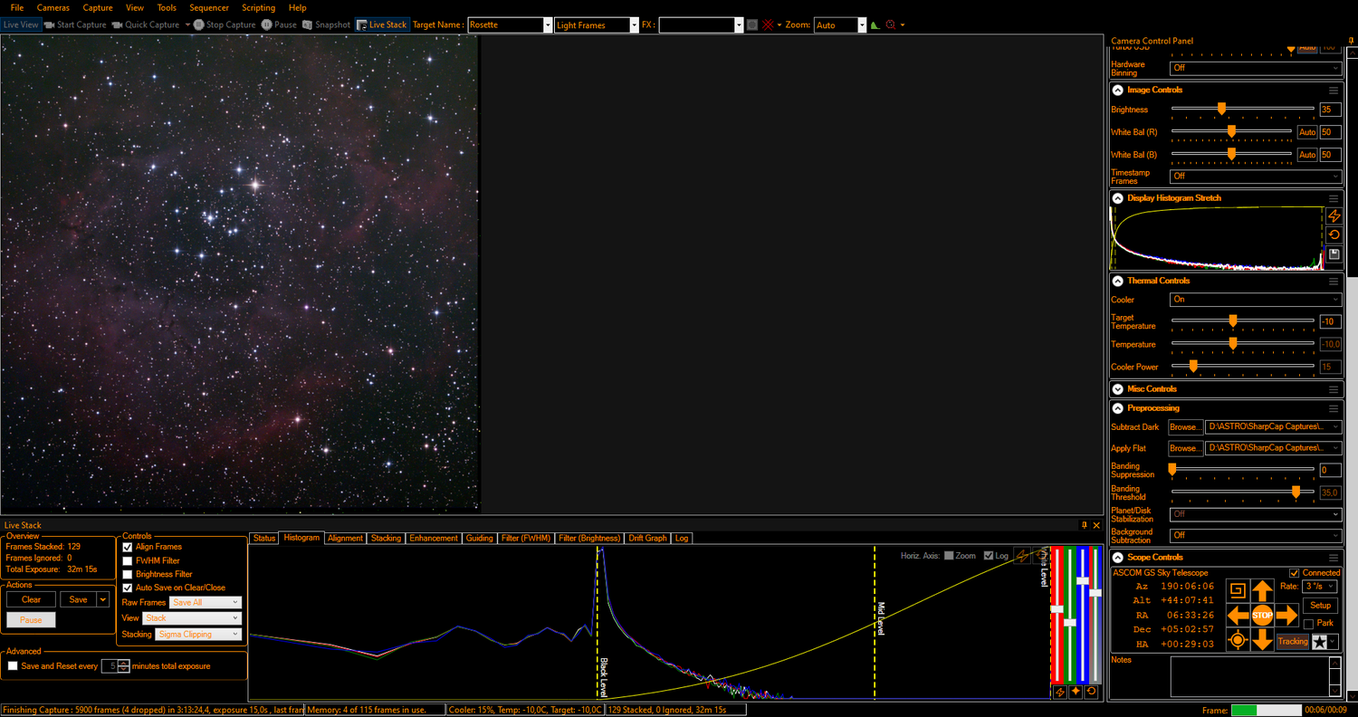Click the reset icon under the color sliders
Image resolution: width=1358 pixels, height=717 pixels.
[1092, 692]
